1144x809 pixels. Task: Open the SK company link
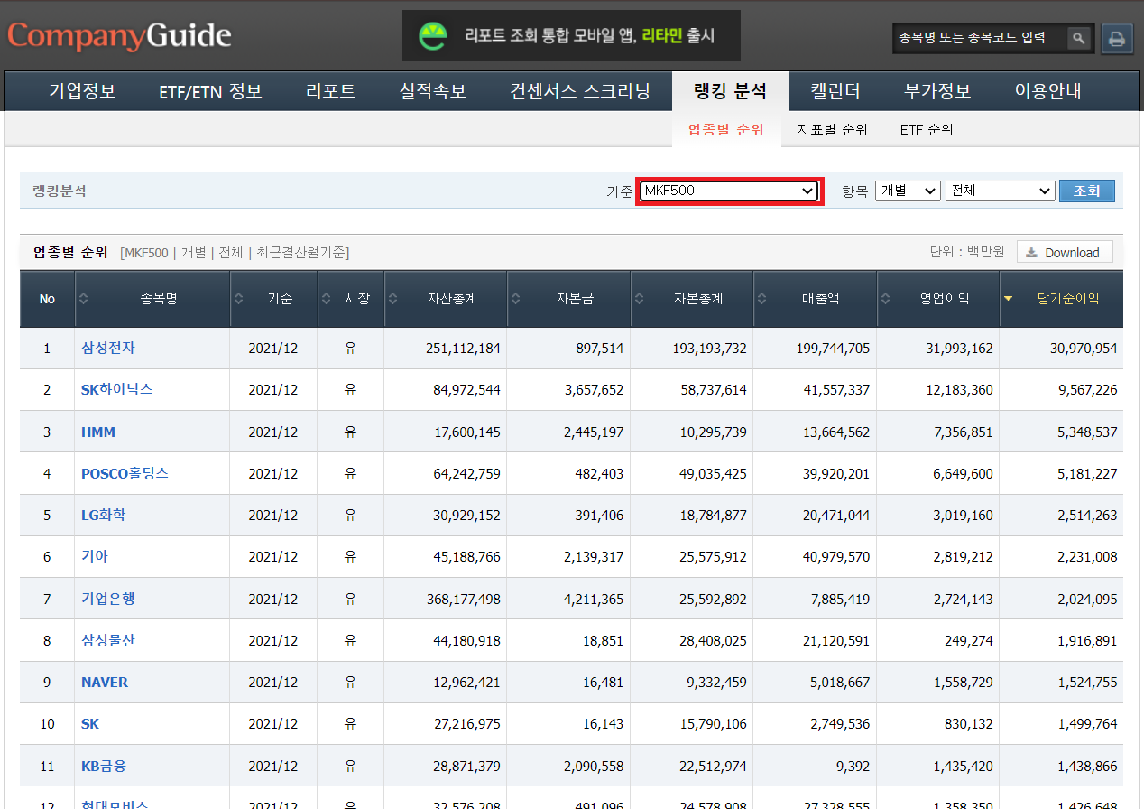(90, 723)
